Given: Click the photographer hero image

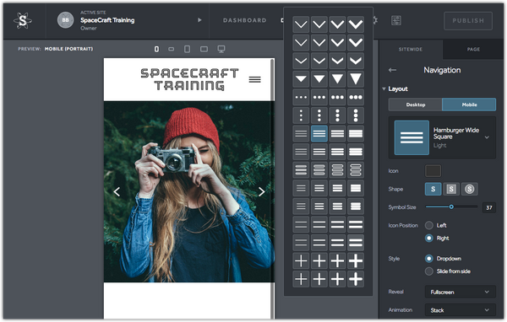Looking at the screenshot, I should [189, 191].
